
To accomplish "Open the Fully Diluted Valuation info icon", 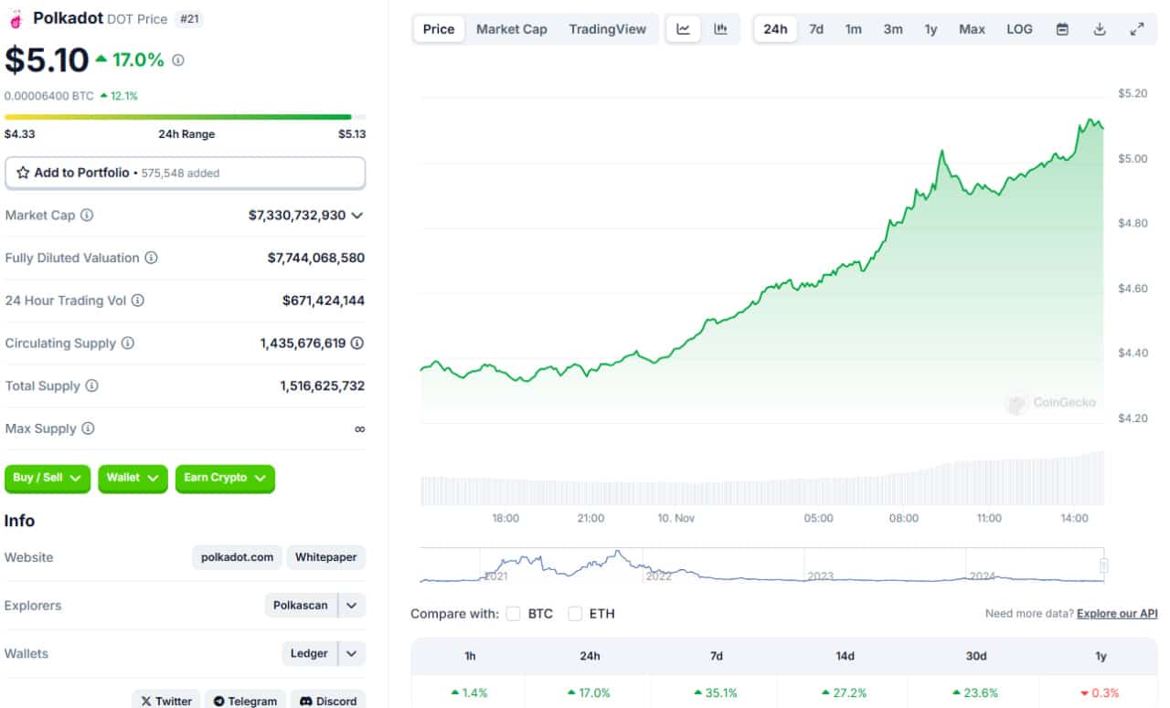I will pos(152,258).
